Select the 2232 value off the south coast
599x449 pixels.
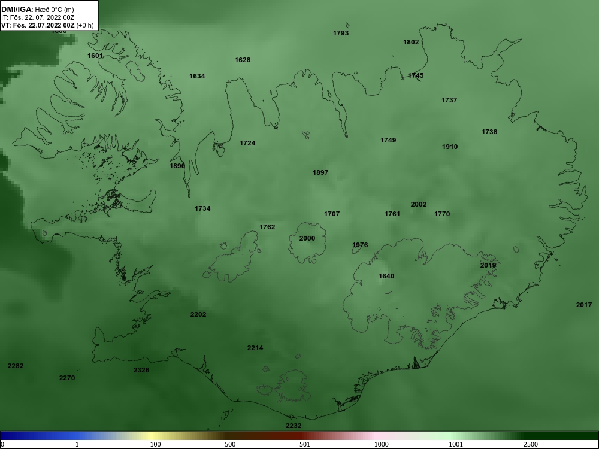pyautogui.click(x=294, y=426)
